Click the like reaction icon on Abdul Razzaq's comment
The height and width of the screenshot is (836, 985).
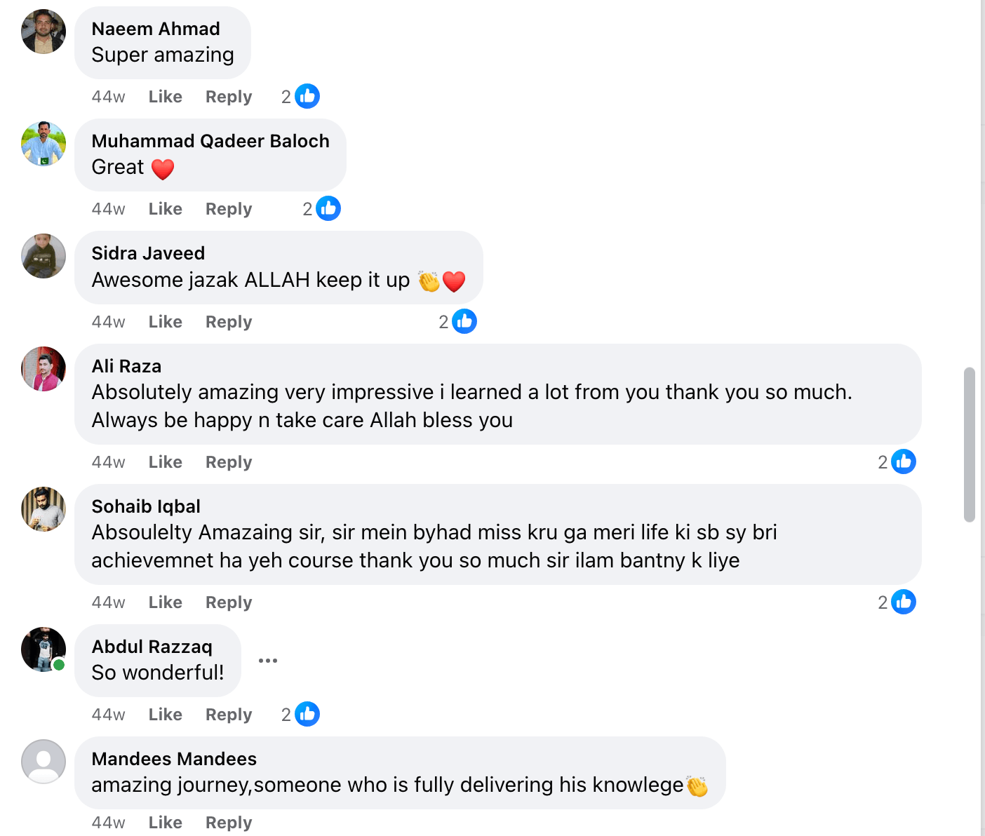(x=307, y=714)
